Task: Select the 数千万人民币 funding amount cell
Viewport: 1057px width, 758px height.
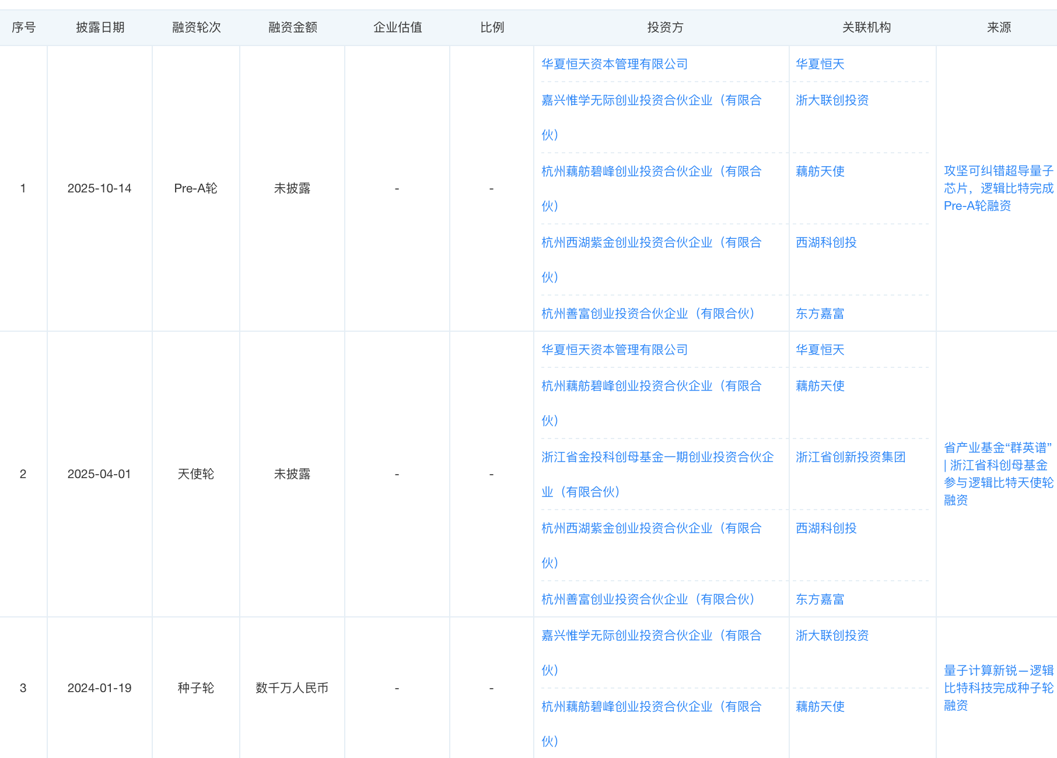Action: pos(292,688)
